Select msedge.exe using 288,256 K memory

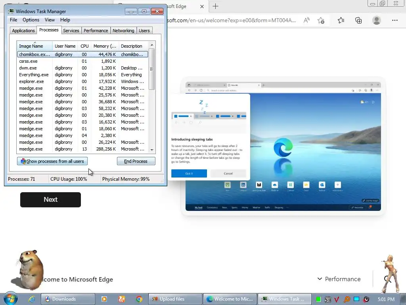82,149
